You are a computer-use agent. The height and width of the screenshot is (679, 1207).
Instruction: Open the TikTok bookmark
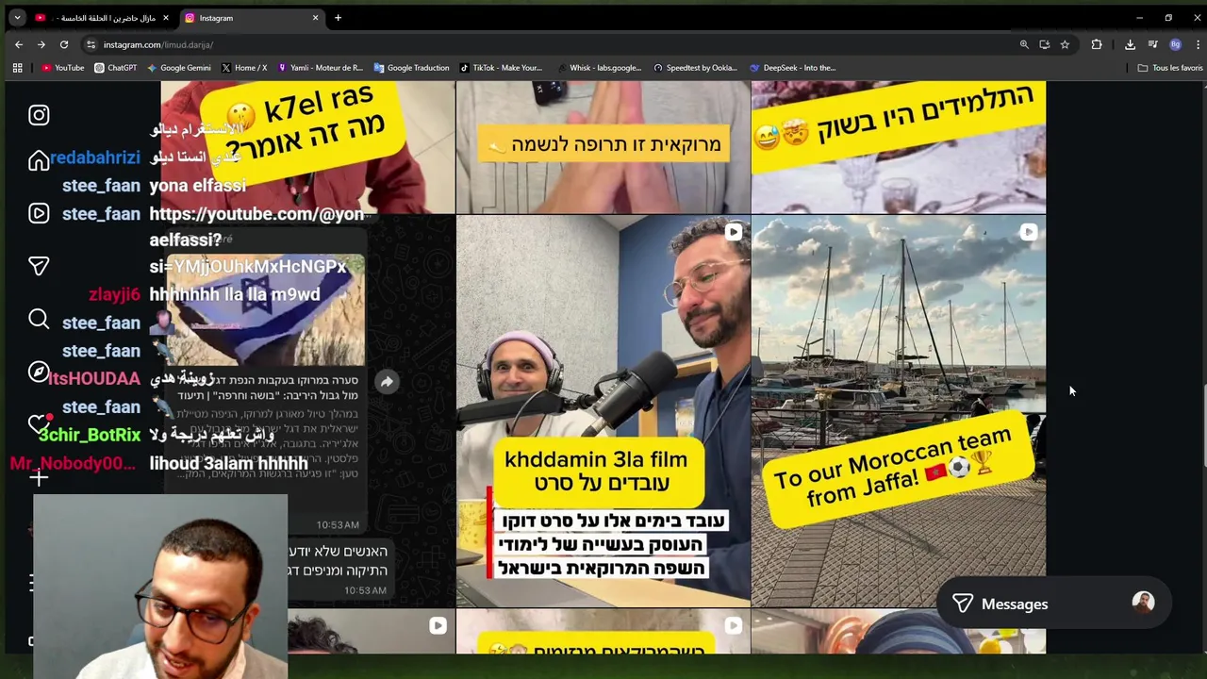pyautogui.click(x=501, y=68)
